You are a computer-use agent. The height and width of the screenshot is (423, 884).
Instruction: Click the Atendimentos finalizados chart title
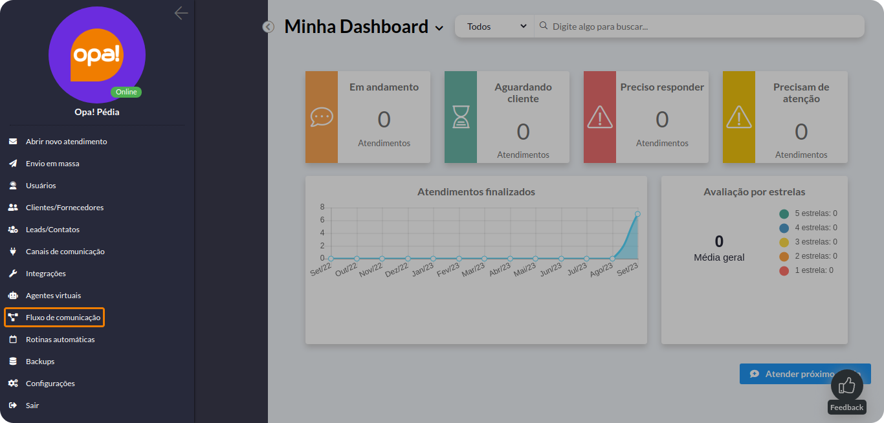(476, 192)
